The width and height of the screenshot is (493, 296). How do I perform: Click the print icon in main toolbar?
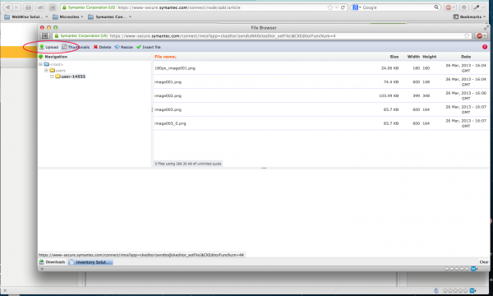click(x=28, y=7)
